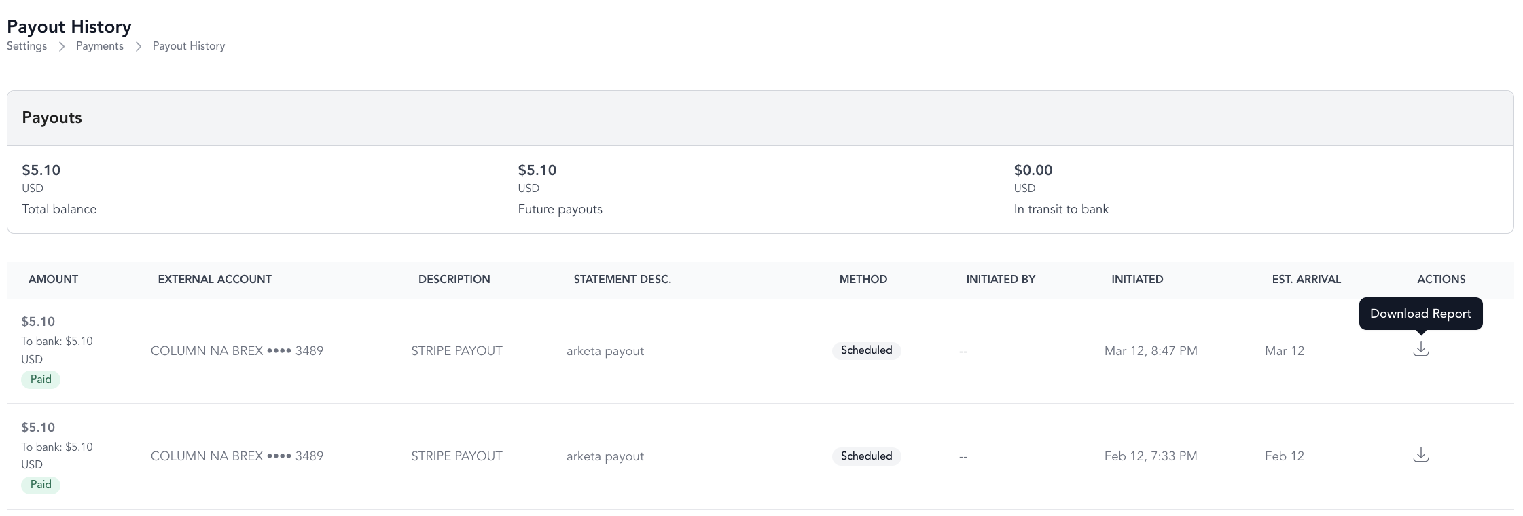Click the first breadcrumb chevron separator

61,46
